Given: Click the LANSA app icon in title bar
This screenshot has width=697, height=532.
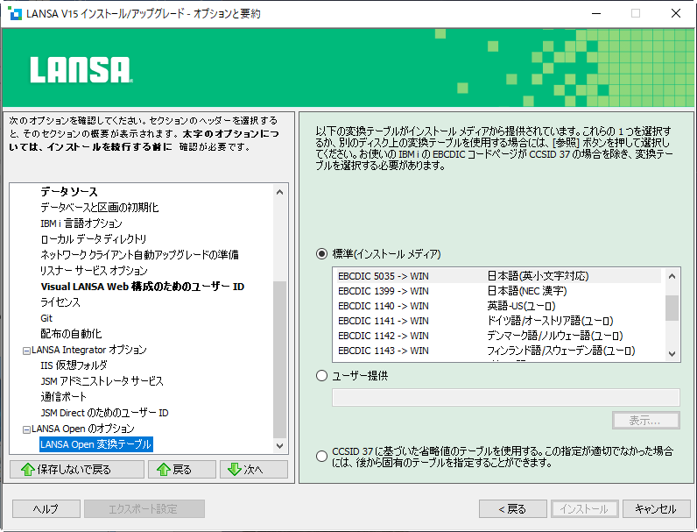Looking at the screenshot, I should pos(15,13).
